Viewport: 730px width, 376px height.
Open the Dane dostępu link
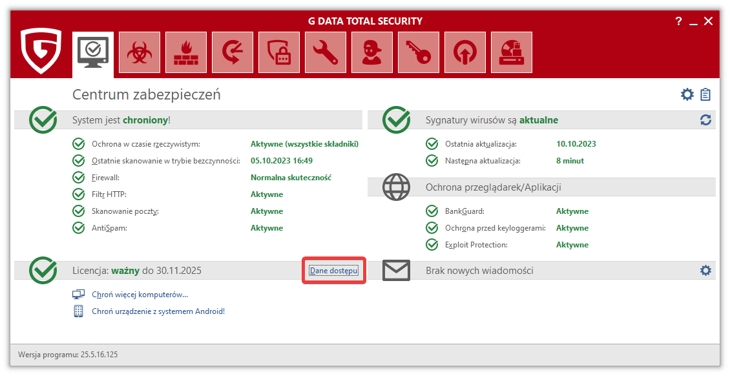coord(334,270)
